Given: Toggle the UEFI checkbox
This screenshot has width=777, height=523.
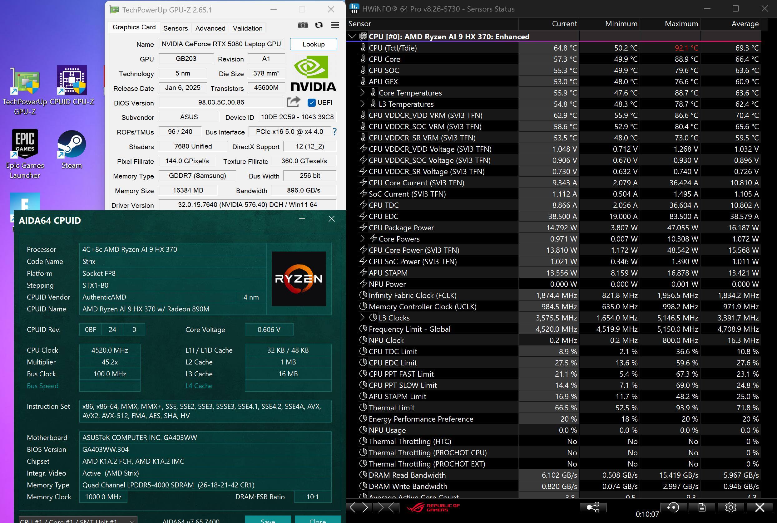Looking at the screenshot, I should 311,102.
